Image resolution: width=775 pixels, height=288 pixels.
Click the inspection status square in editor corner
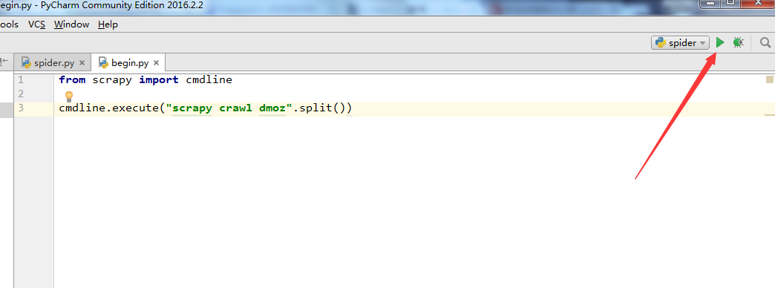[770, 79]
